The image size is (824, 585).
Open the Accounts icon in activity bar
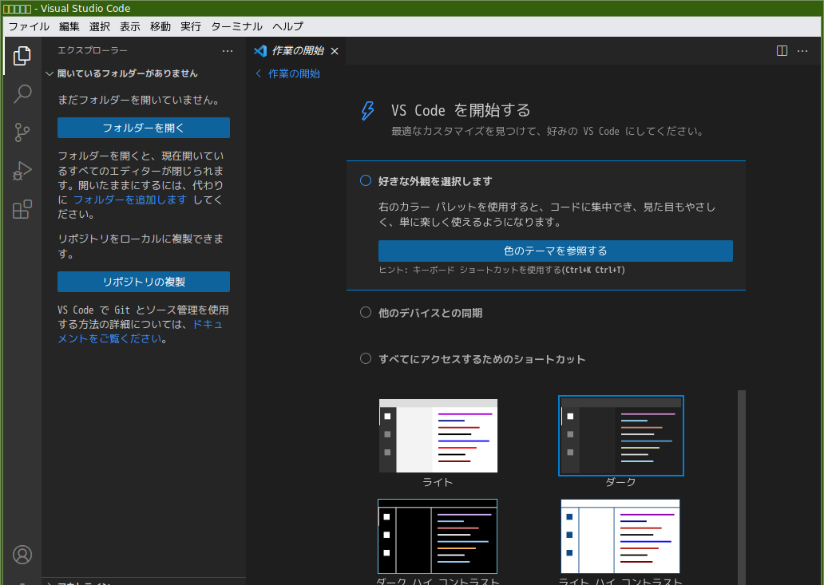coord(22,555)
